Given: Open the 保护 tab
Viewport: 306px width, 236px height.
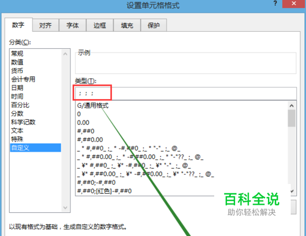Looking at the screenshot, I should point(154,25).
